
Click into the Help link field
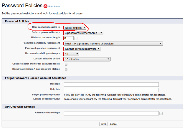pyautogui.click(x=111, y=90)
